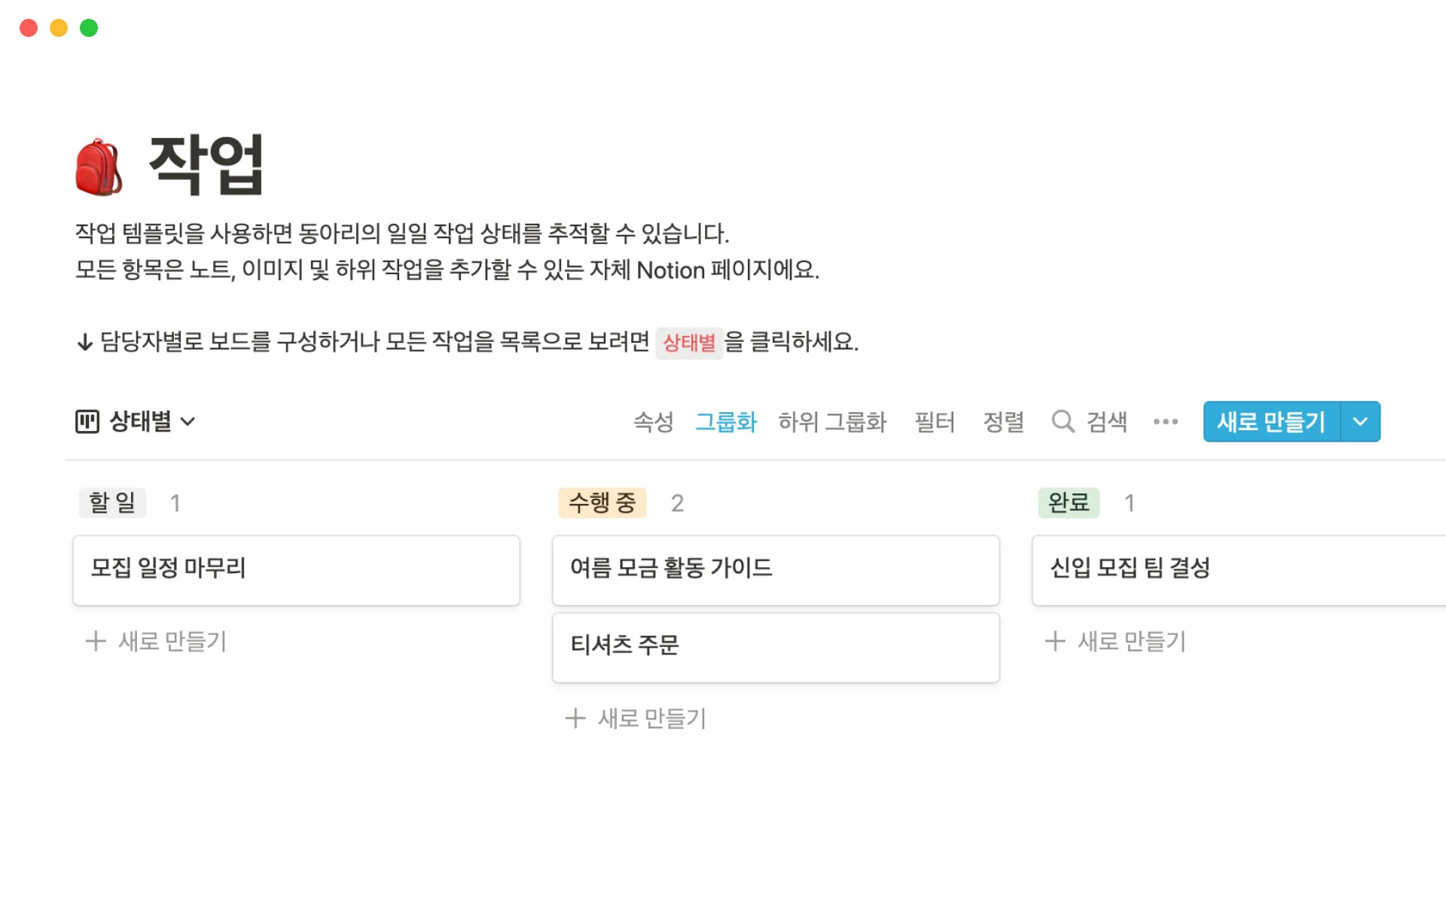Click the red close window button
The image size is (1446, 904).
tap(29, 28)
